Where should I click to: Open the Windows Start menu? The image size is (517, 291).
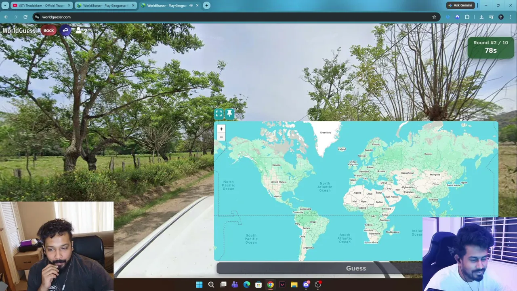tap(199, 285)
